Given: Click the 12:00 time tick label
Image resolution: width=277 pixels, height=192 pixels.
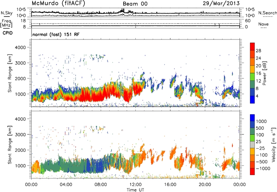Looking at the screenshot, I should coord(135,185).
